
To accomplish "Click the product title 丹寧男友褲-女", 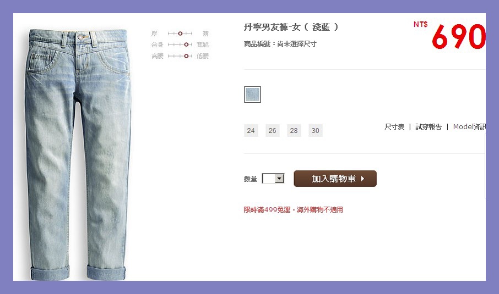I will (x=272, y=27).
